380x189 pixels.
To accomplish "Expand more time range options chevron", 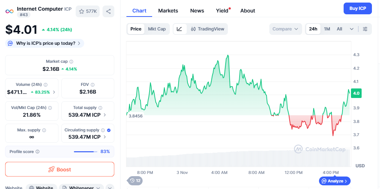I will click(352, 29).
